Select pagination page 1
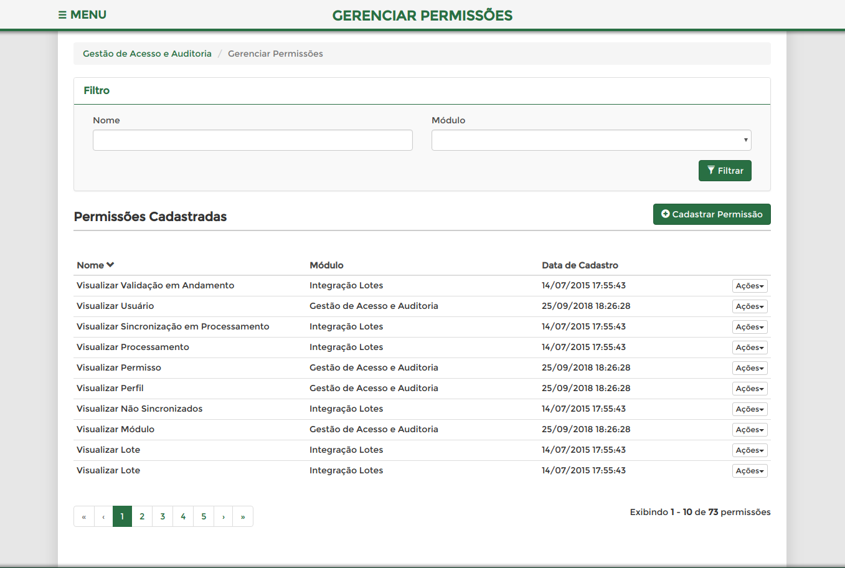The height and width of the screenshot is (568, 845). pyautogui.click(x=122, y=516)
